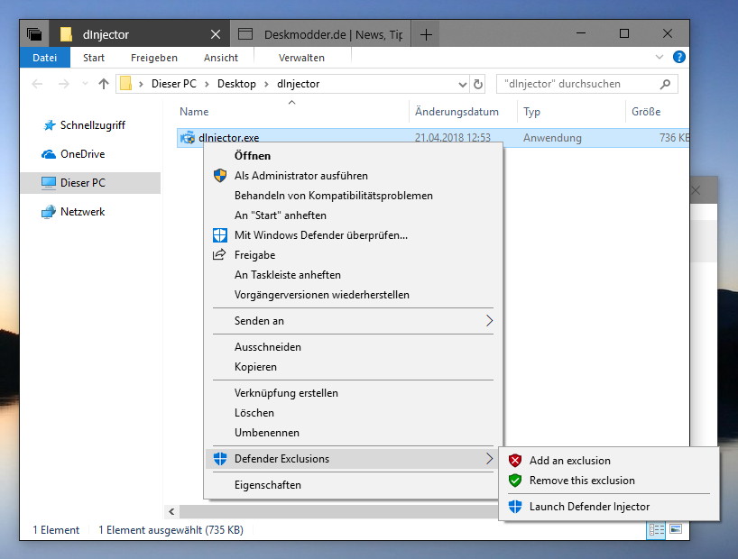This screenshot has width=738, height=559.
Task: Expand the root breadcrumb chevron before Dieser PC
Action: pos(141,84)
